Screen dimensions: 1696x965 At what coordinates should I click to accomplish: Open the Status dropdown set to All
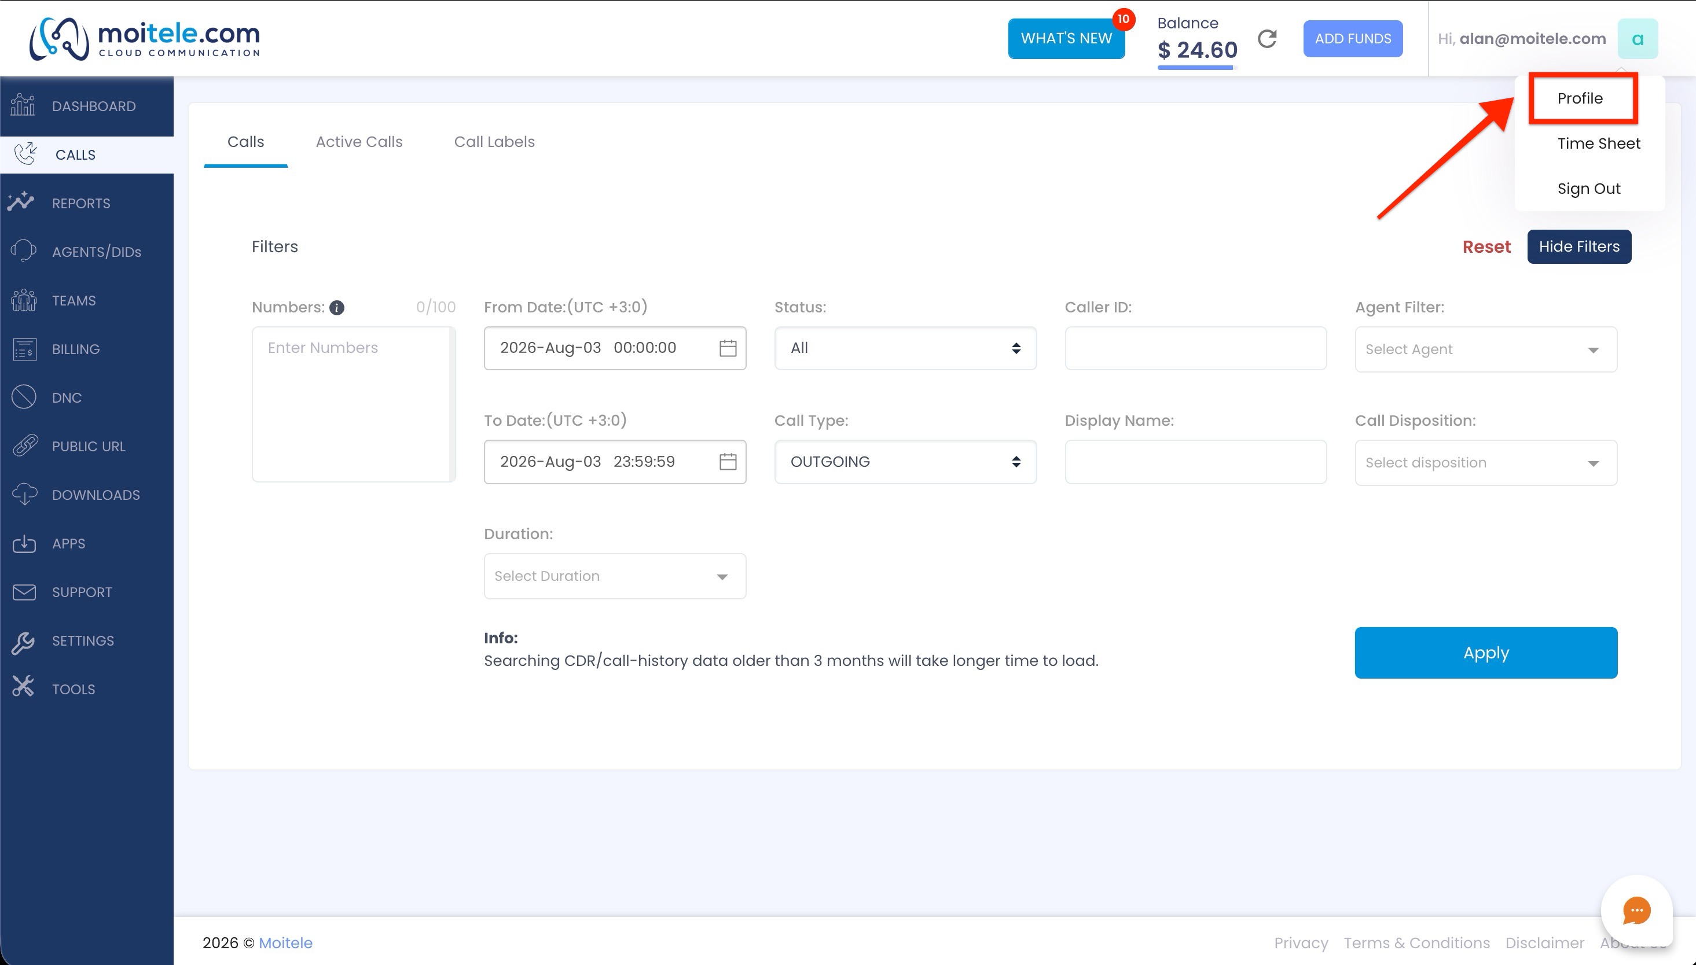[x=904, y=348]
